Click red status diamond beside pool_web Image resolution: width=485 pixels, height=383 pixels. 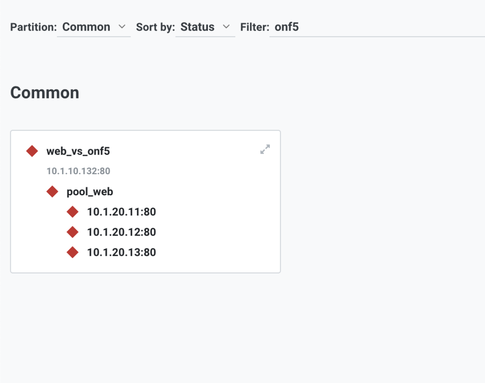[52, 191]
